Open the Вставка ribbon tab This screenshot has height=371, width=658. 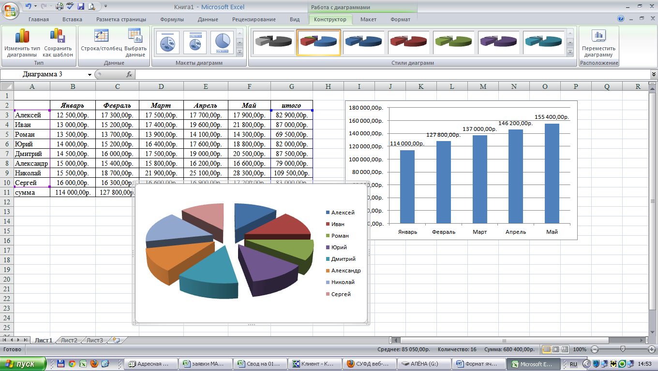[72, 19]
